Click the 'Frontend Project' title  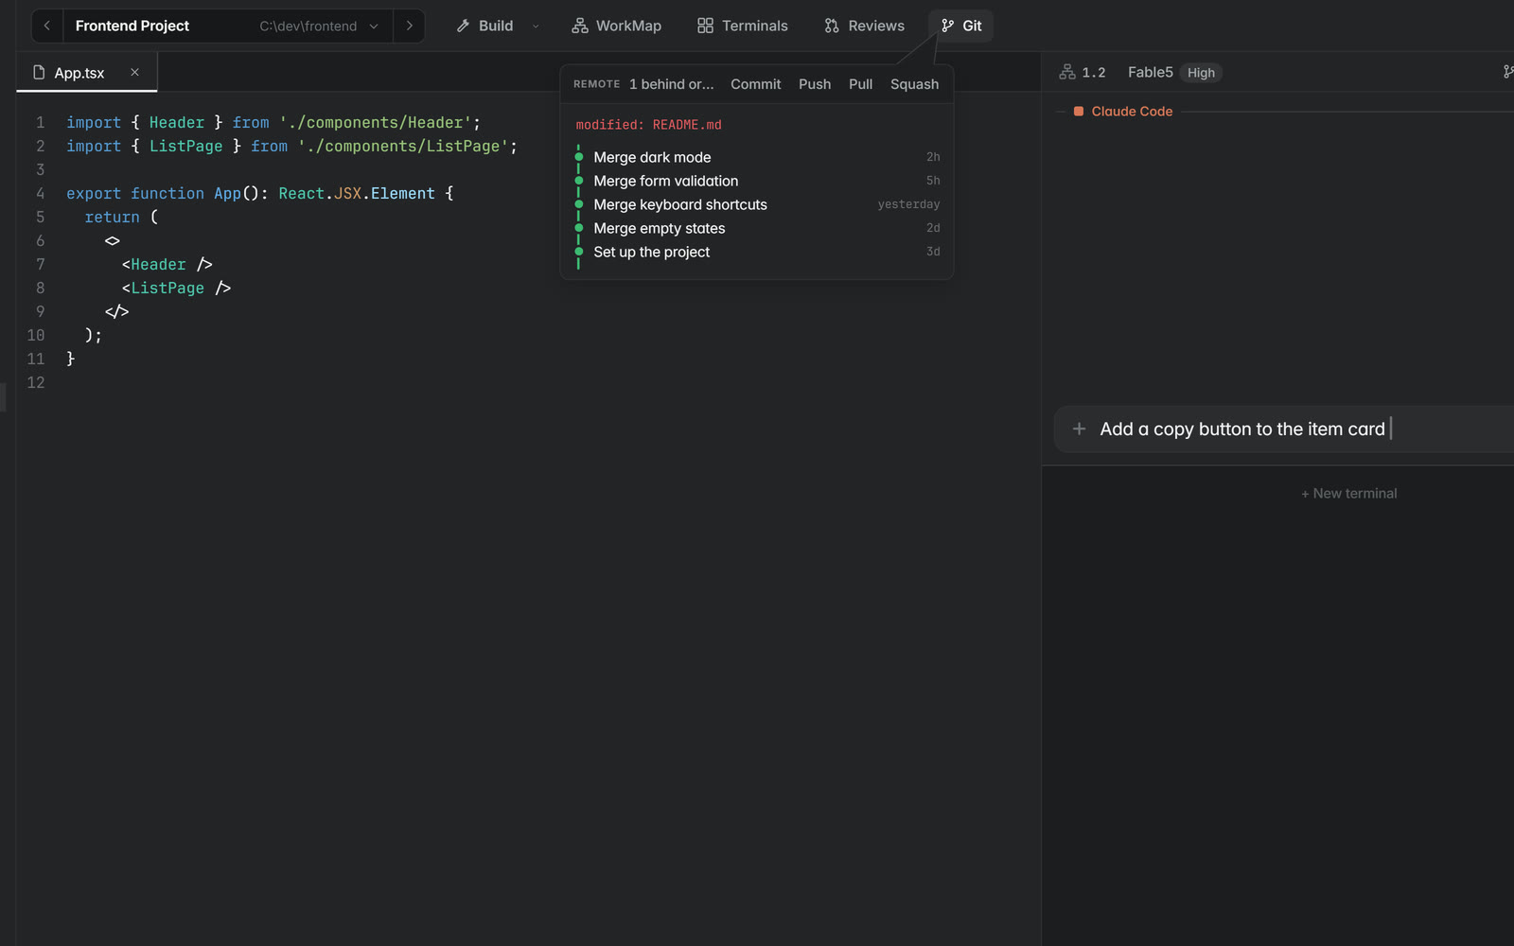[x=132, y=26]
